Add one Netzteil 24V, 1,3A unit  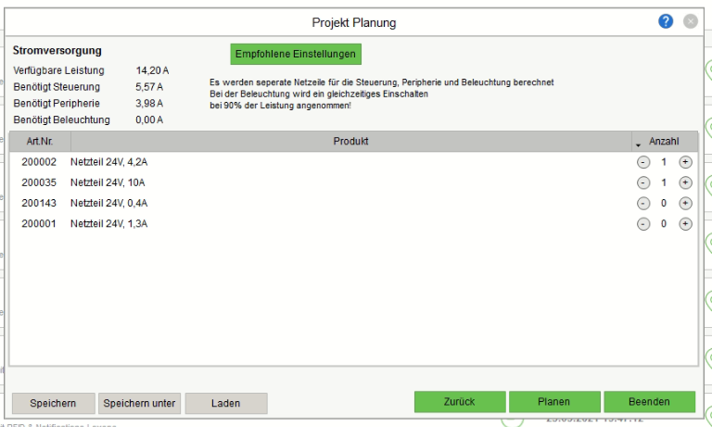click(x=685, y=223)
